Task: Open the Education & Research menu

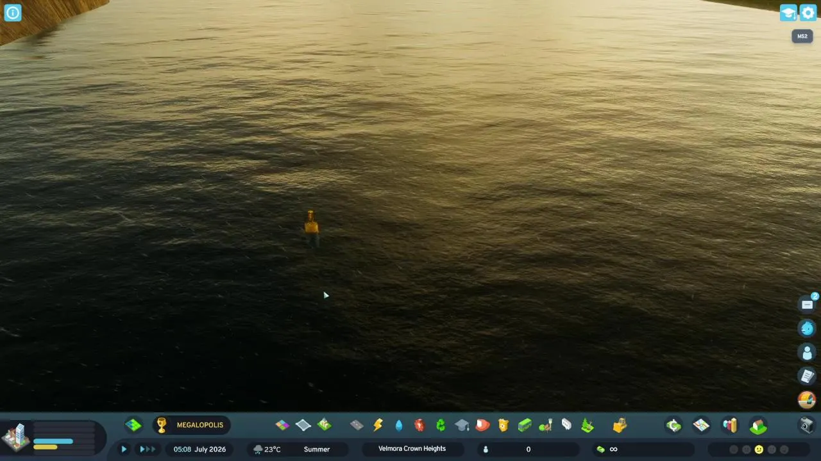Action: (x=462, y=425)
